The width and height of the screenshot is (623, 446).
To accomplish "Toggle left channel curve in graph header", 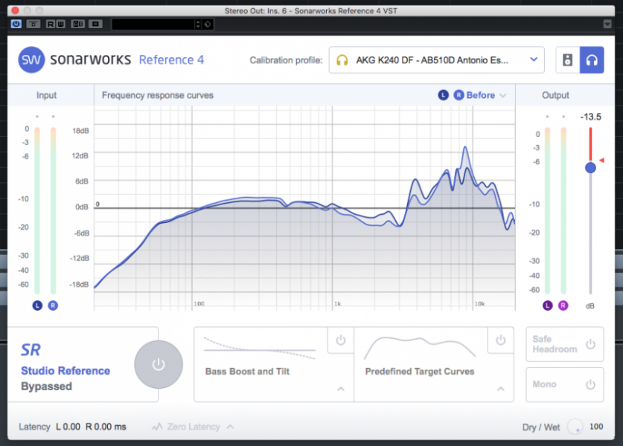I will 444,95.
